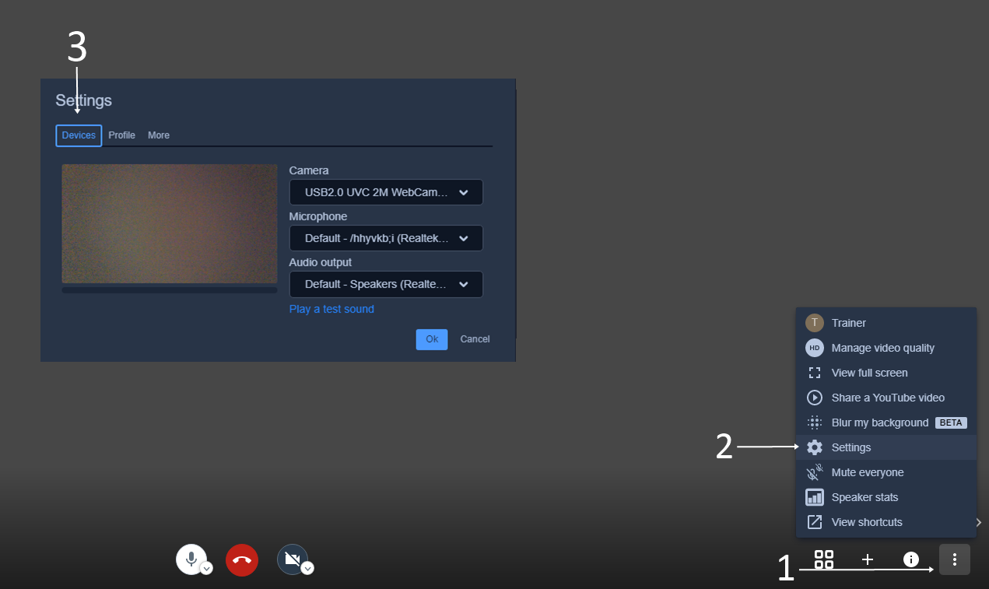The height and width of the screenshot is (589, 989).
Task: Open the microphone options chevron
Action: [x=206, y=569]
